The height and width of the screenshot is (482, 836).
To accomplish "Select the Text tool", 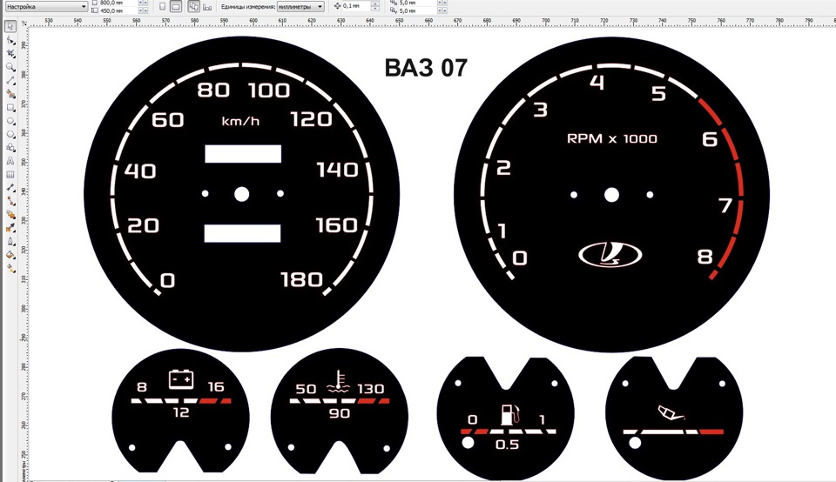I will pyautogui.click(x=10, y=161).
